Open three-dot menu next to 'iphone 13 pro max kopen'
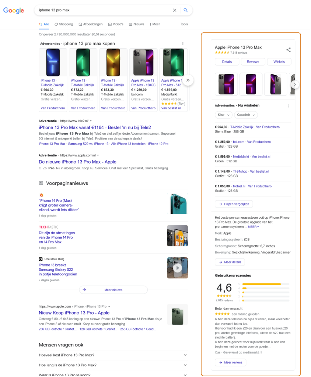This screenshot has height=377, width=311. (x=183, y=43)
